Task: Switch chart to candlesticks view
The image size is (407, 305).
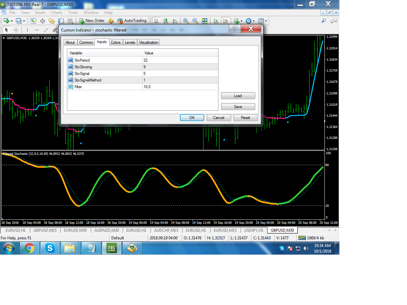Action: (x=166, y=21)
